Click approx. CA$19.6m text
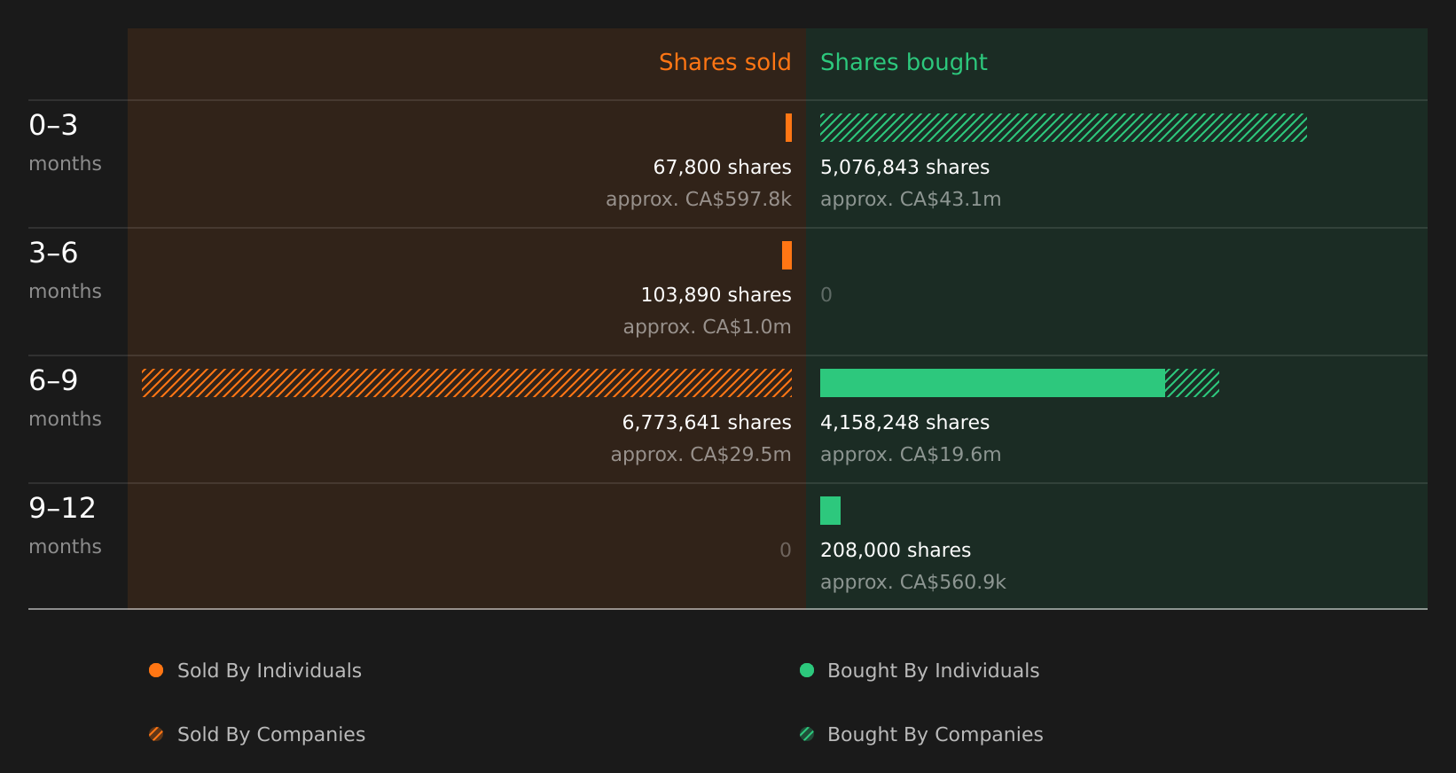The height and width of the screenshot is (773, 1456). point(911,455)
